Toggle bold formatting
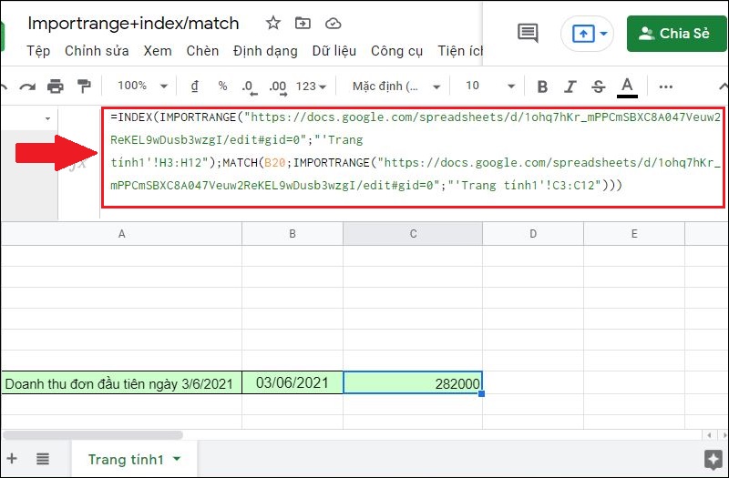 click(x=542, y=86)
